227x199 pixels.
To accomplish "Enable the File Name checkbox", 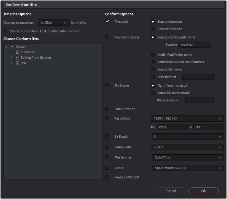I will (x=107, y=85).
